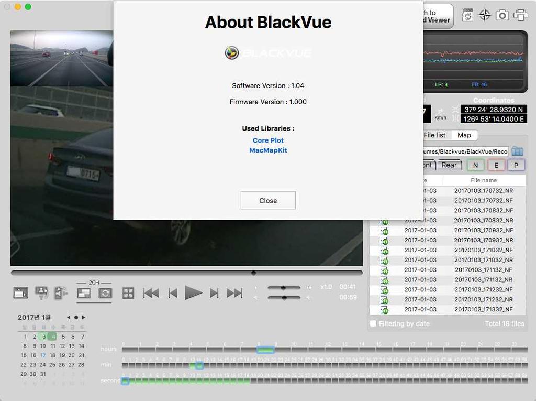The image size is (536, 401).
Task: Switch to the Map tab
Action: 464,135
